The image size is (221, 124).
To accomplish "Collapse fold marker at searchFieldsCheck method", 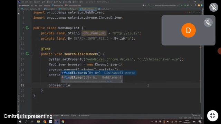I will point(32,54).
